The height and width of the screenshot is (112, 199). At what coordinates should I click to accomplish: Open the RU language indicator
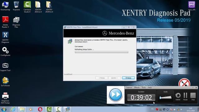point(152,109)
